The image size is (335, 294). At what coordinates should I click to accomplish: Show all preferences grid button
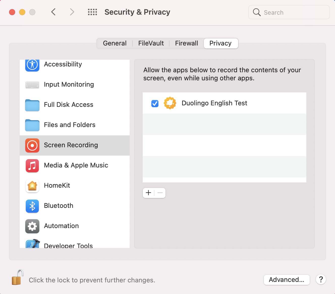tap(92, 12)
